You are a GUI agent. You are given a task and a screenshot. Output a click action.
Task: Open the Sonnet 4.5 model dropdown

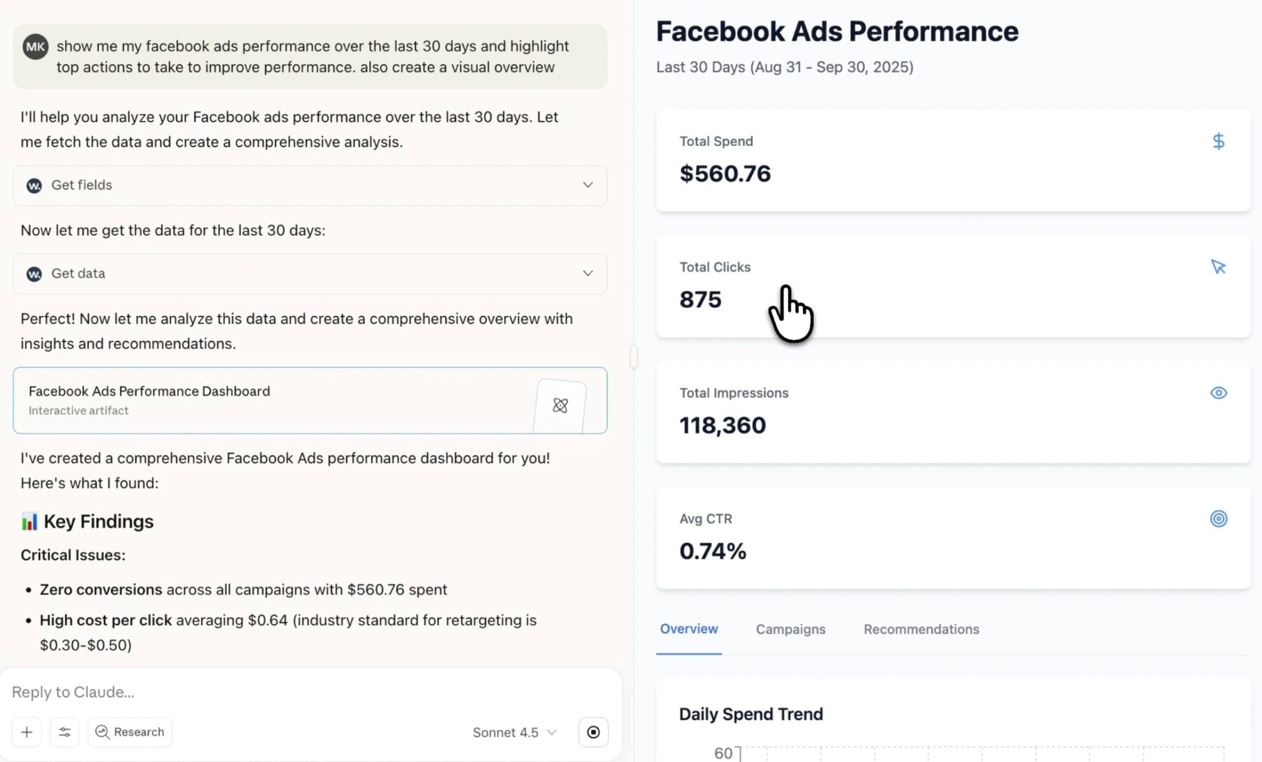[514, 733]
